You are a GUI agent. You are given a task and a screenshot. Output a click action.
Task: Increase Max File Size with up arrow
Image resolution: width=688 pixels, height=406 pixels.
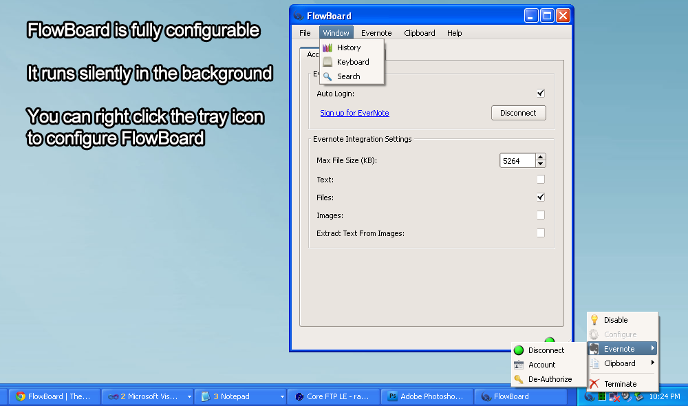click(x=541, y=157)
